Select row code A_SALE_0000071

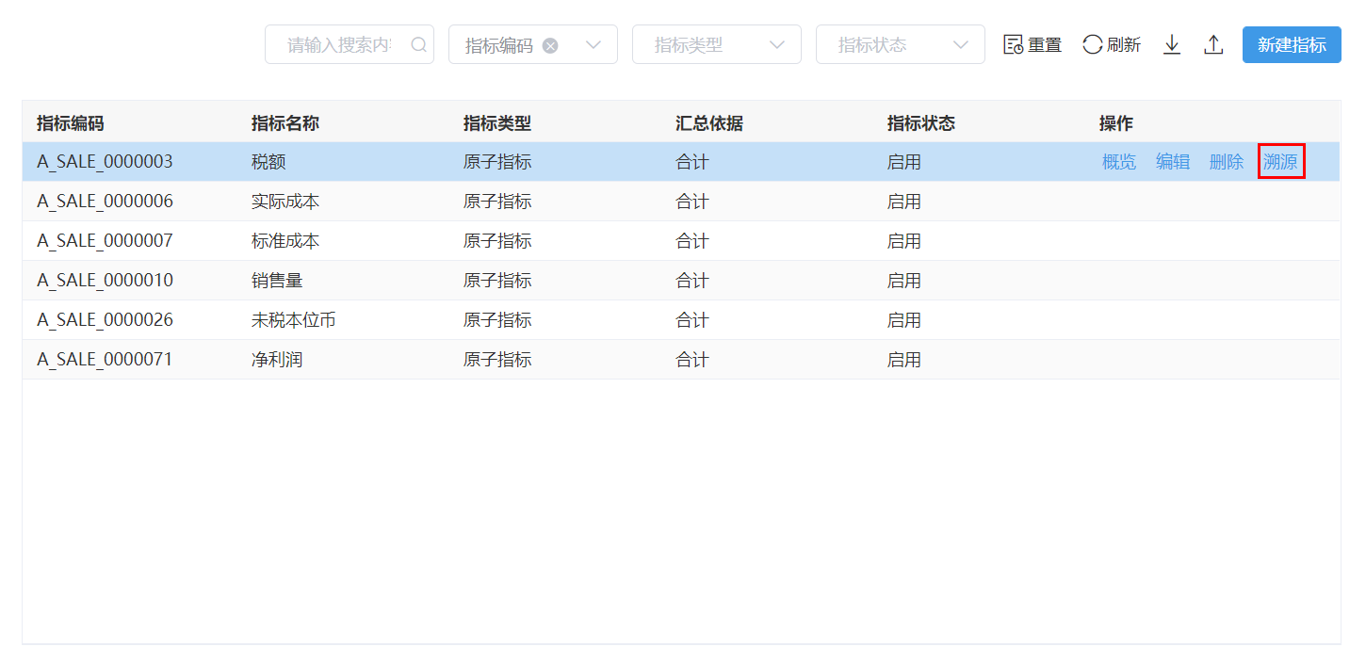coord(105,360)
